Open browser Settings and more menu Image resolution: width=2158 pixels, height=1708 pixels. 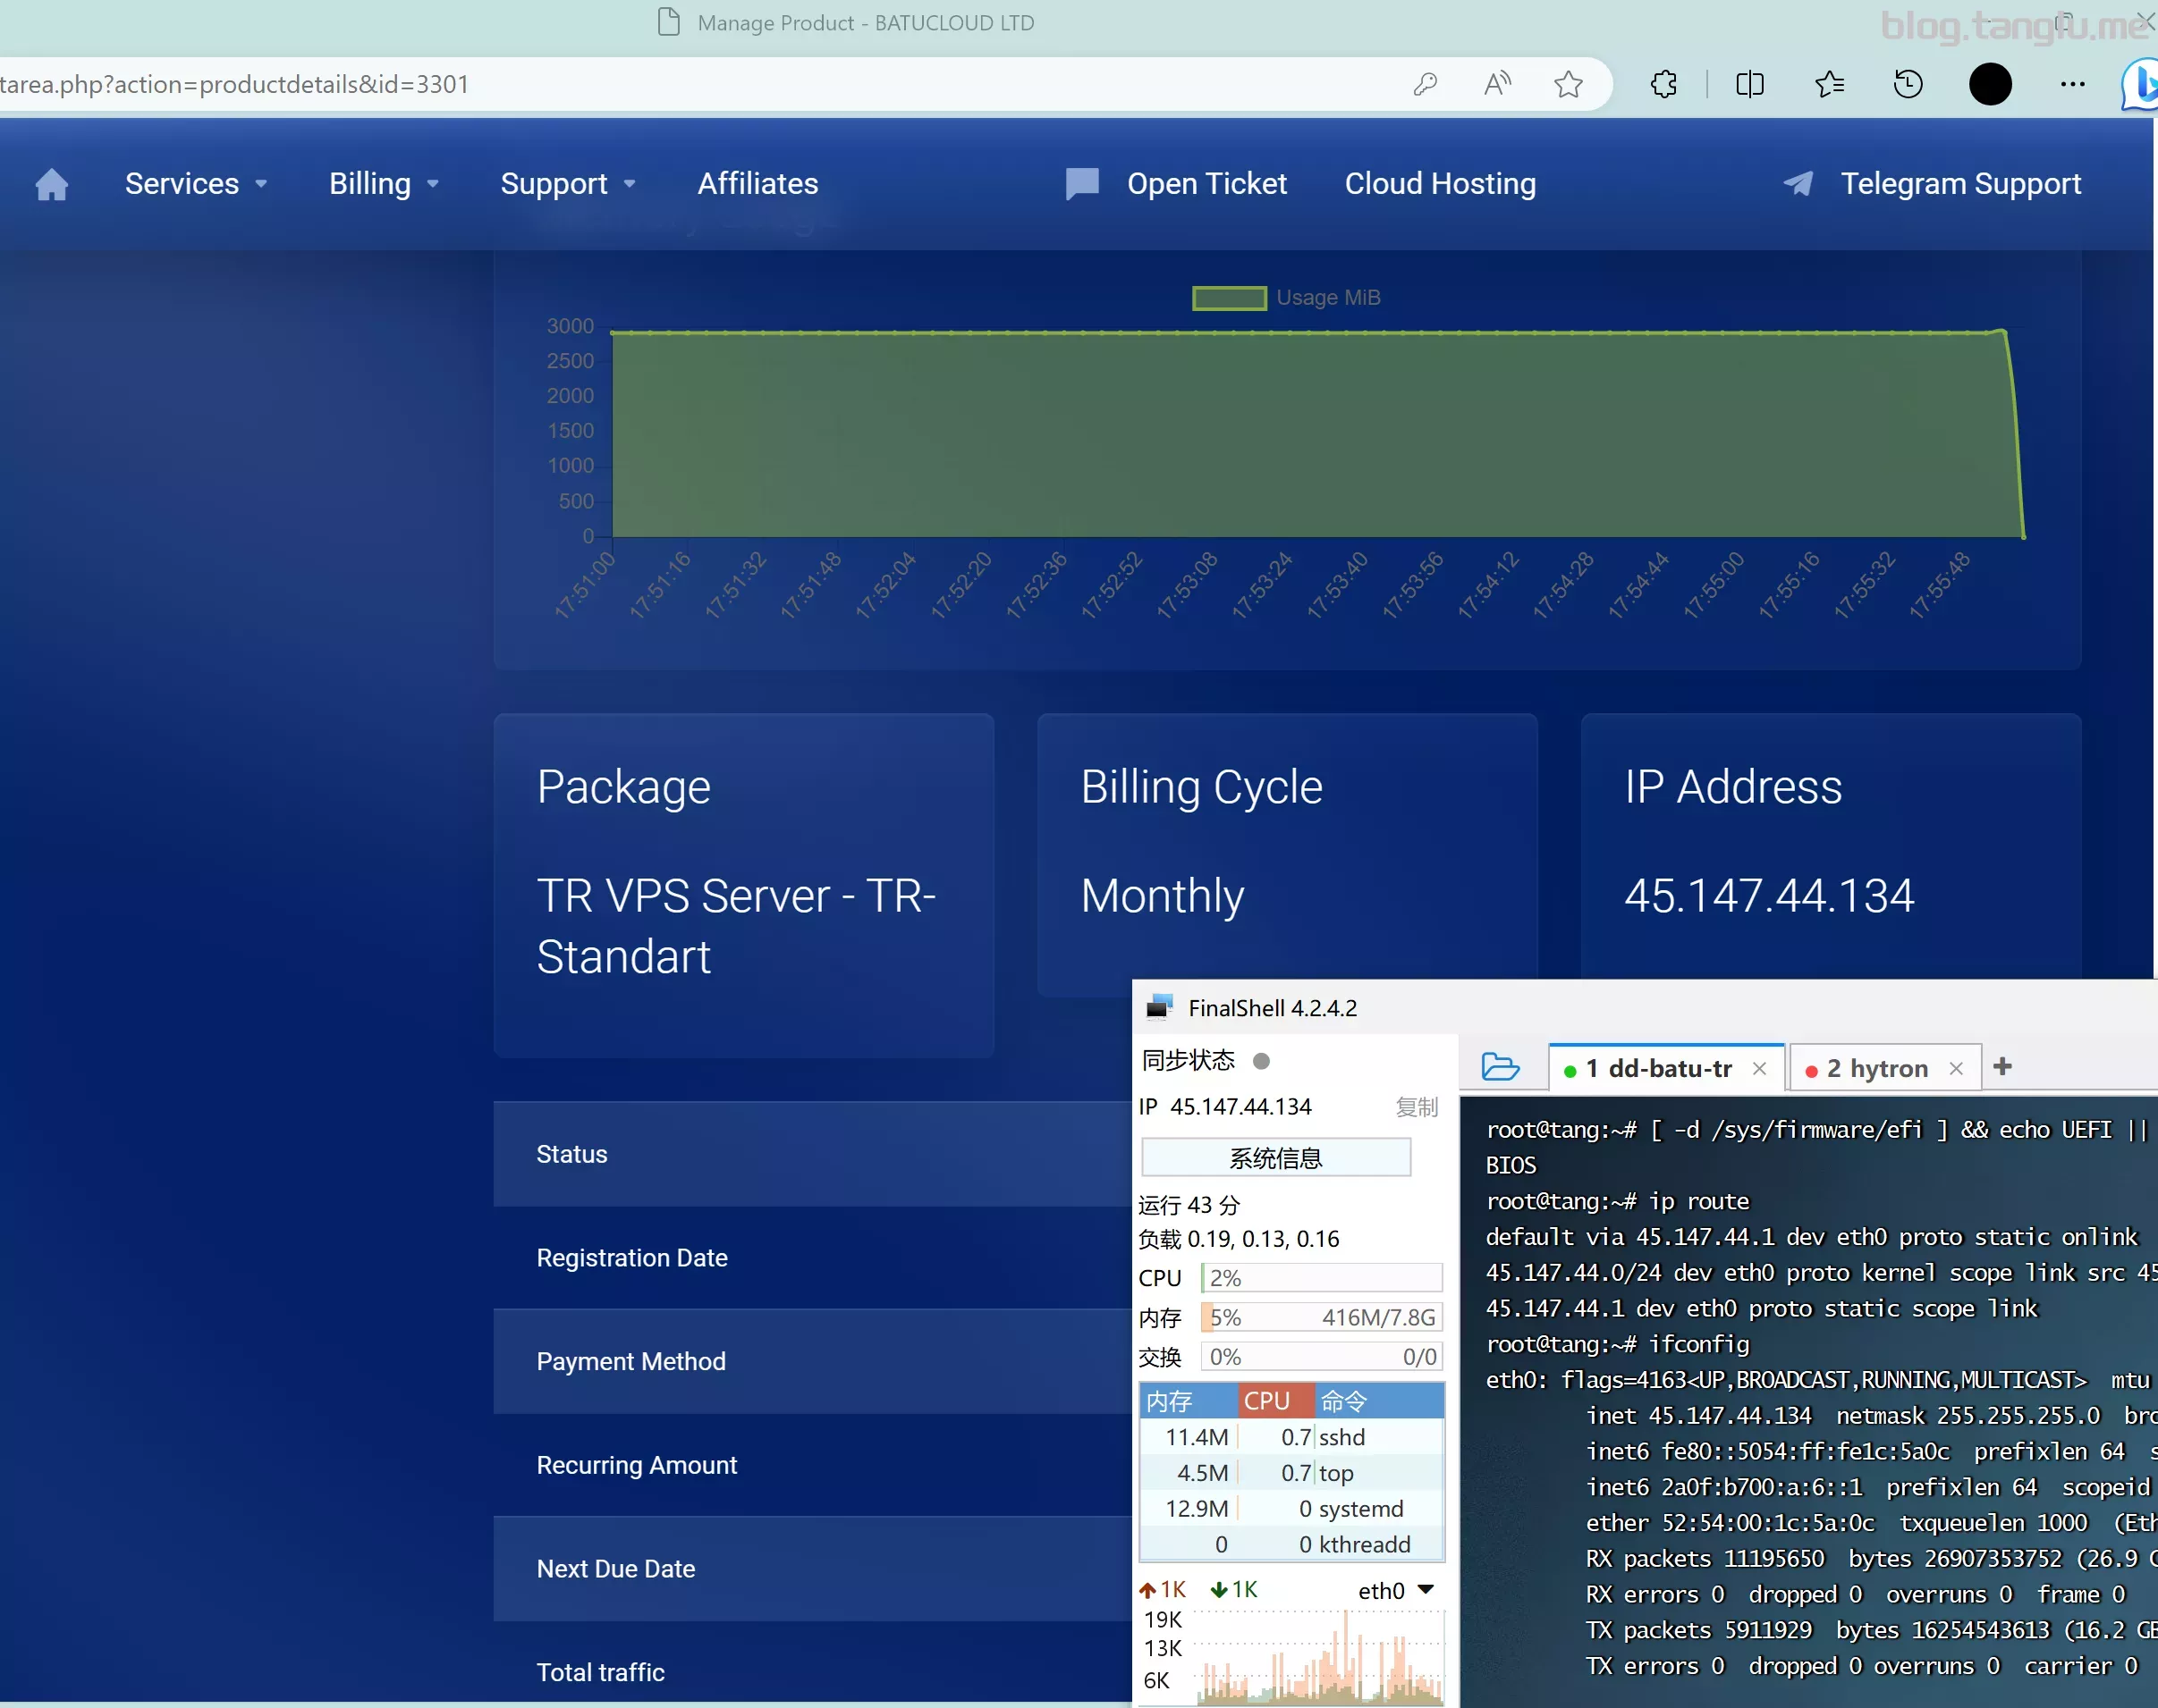2073,84
